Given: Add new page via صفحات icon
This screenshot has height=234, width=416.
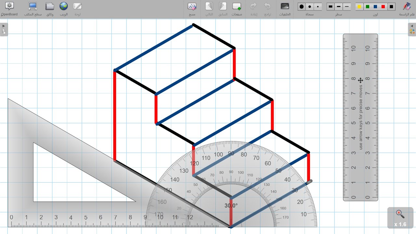Looking at the screenshot, I should pyautogui.click(x=237, y=6).
